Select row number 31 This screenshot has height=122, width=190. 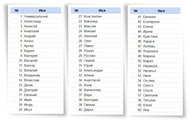[x=80, y=65]
